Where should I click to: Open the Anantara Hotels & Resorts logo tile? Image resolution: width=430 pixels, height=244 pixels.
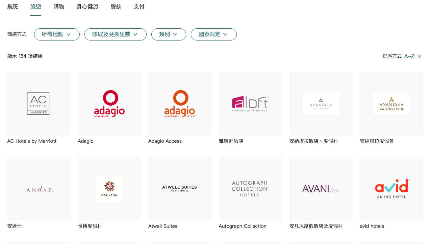point(321,104)
